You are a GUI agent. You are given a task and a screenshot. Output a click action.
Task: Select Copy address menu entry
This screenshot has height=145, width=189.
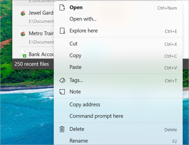pos(118,105)
